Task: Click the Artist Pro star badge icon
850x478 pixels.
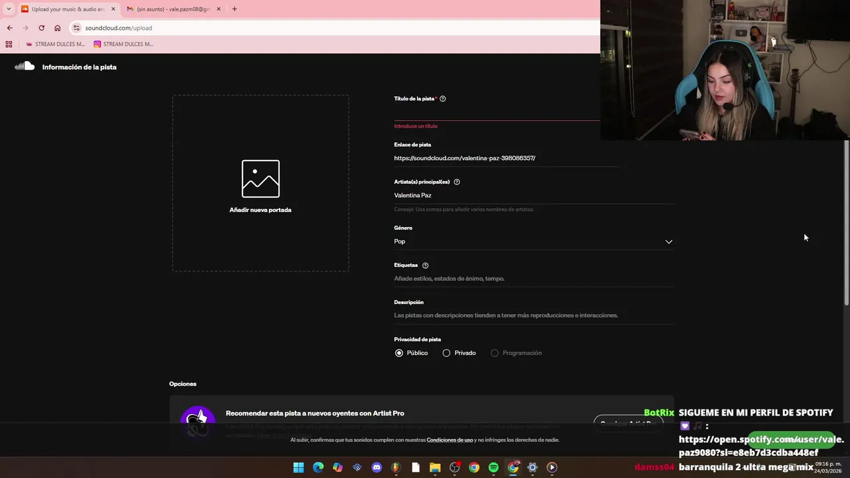Action: coord(198,420)
